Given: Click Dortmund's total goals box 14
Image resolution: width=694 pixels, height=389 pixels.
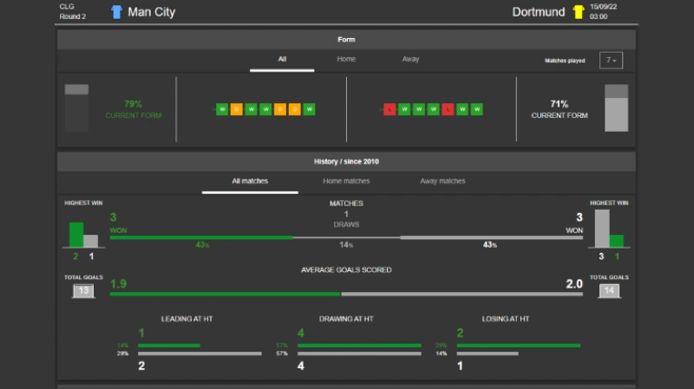Looking at the screenshot, I should pos(610,291).
